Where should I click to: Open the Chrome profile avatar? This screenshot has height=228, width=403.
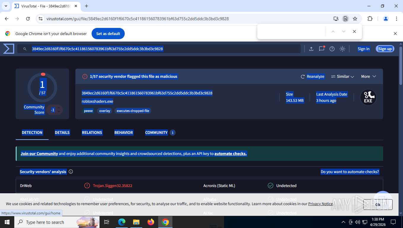point(386,19)
